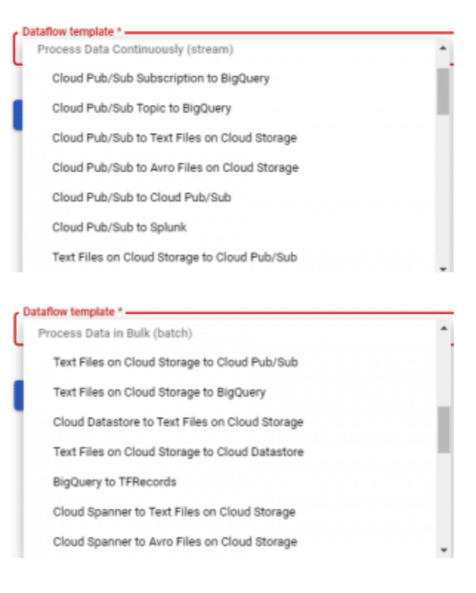
Task: Select the BigQuery to TFRecords template
Action: pyautogui.click(x=115, y=482)
